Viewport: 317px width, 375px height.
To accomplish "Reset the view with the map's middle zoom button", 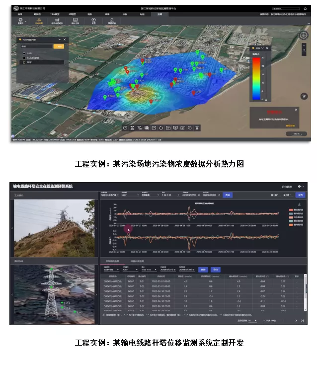I will pos(304,50).
